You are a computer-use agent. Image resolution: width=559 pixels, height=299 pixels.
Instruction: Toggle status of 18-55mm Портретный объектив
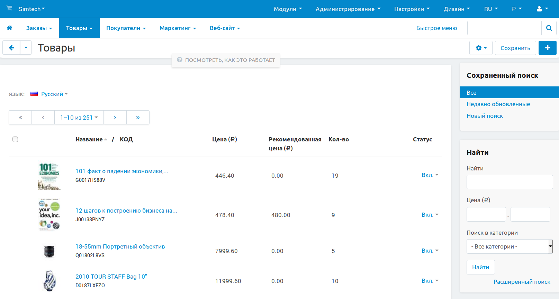(430, 251)
